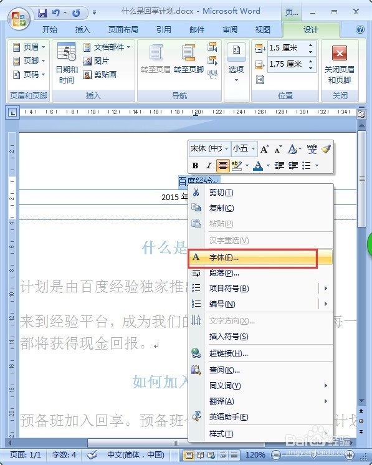
Task: Shrink font in mini toolbar
Action: [x=278, y=149]
